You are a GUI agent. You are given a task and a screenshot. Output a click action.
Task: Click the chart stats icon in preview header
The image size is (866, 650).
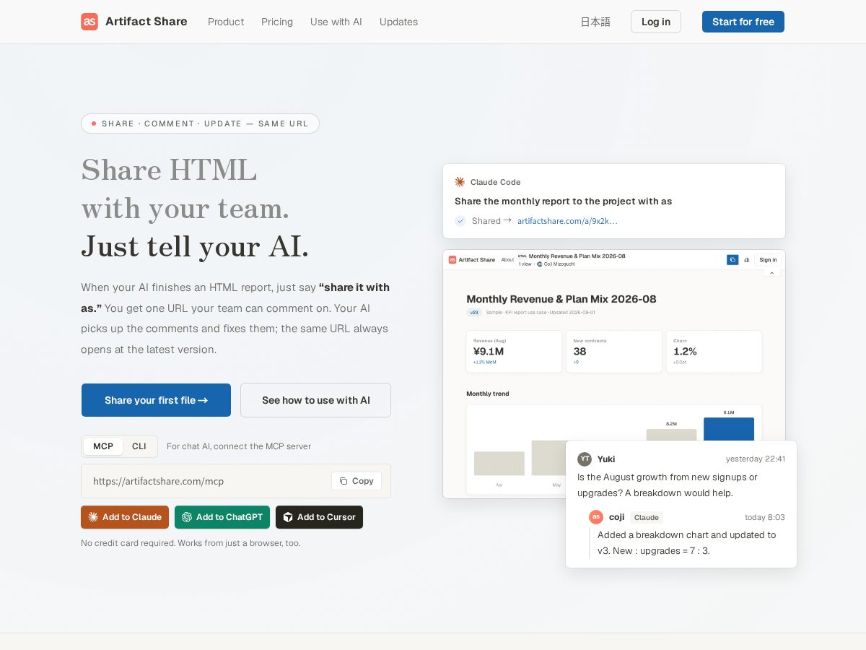click(x=747, y=260)
